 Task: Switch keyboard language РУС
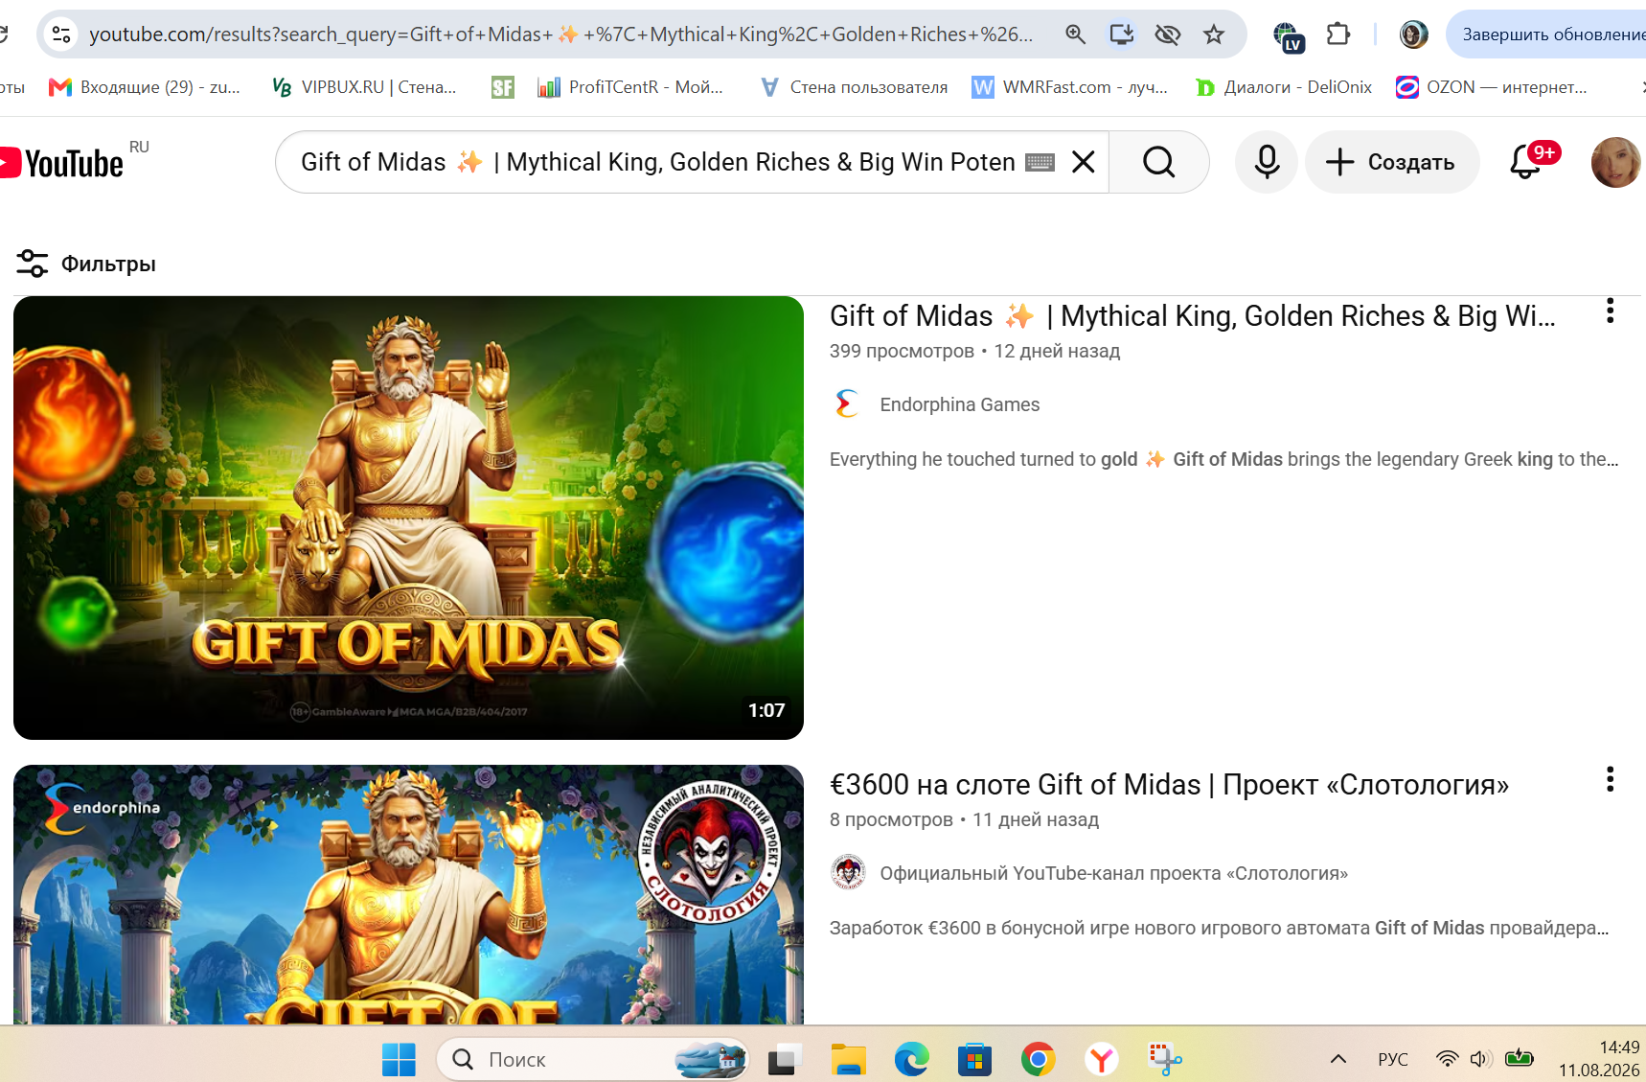click(1393, 1059)
